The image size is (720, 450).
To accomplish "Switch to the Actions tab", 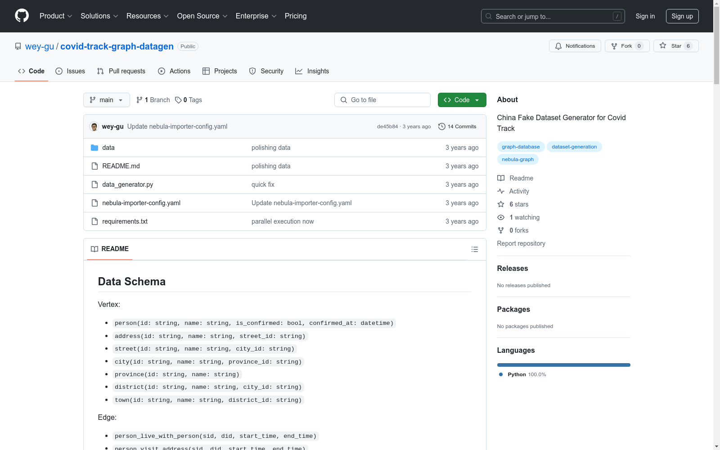I will click(x=174, y=71).
